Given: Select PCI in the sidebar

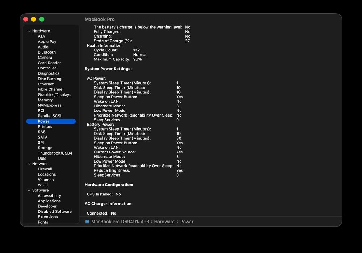Looking at the screenshot, I should [x=41, y=110].
